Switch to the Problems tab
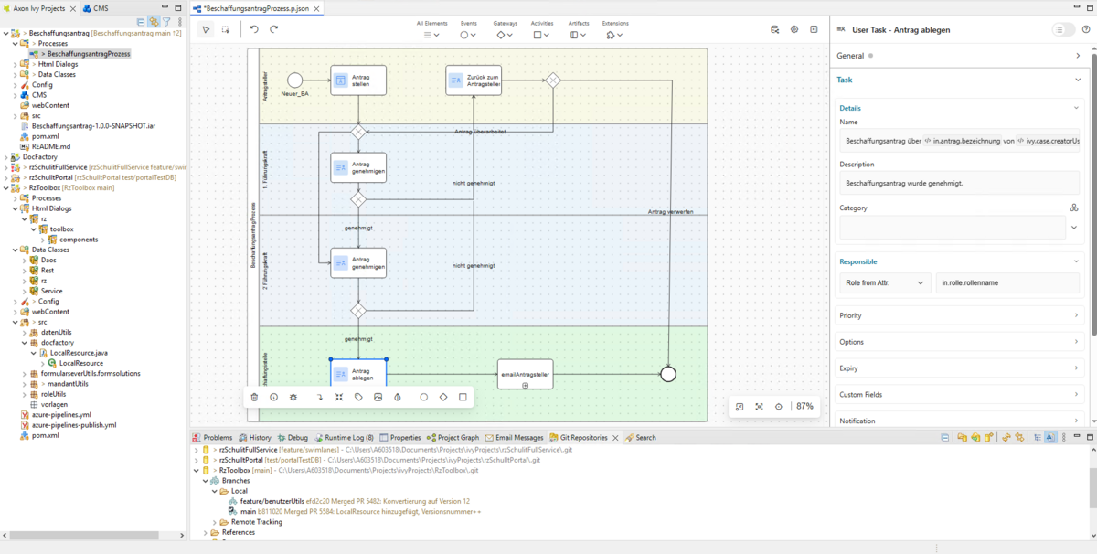Viewport: 1097px width, 554px height. click(212, 438)
